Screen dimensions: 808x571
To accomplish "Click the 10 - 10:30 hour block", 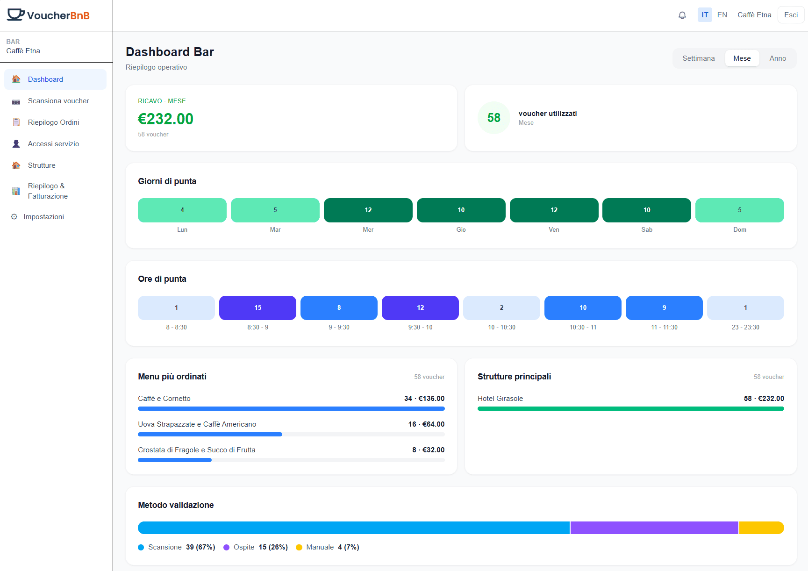I will click(501, 308).
